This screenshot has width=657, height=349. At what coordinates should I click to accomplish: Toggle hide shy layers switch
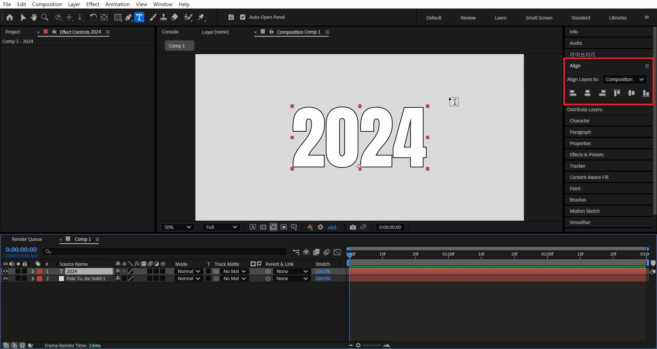click(306, 252)
